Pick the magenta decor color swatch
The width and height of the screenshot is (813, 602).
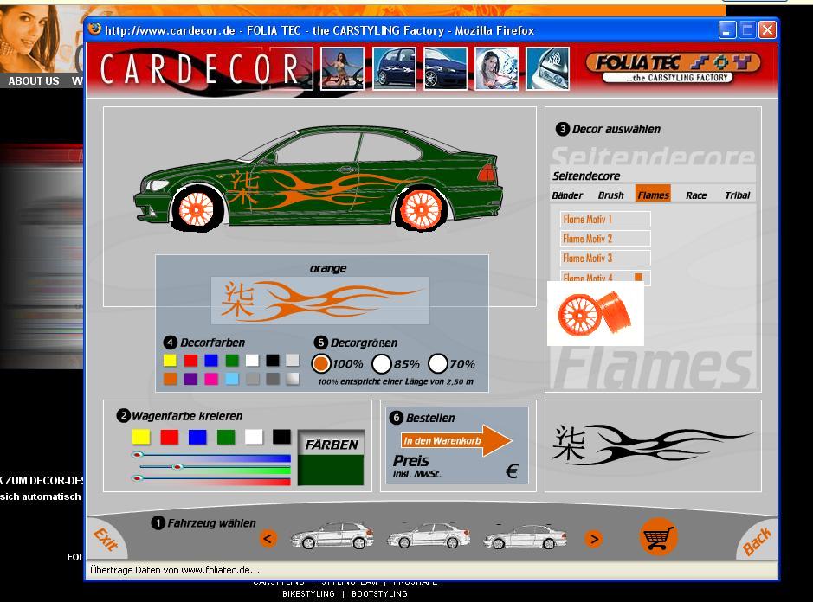pos(211,379)
